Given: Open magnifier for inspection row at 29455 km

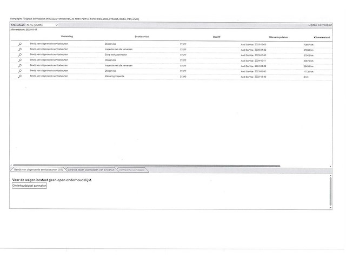Looking at the screenshot, I should [x=20, y=66].
